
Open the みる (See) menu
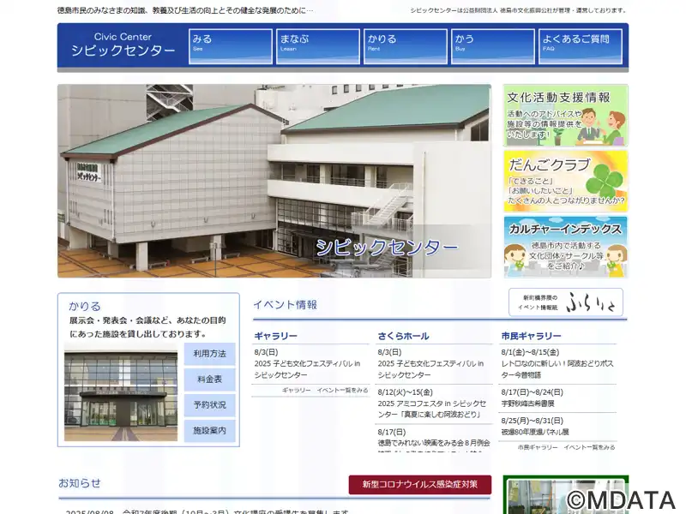[231, 46]
